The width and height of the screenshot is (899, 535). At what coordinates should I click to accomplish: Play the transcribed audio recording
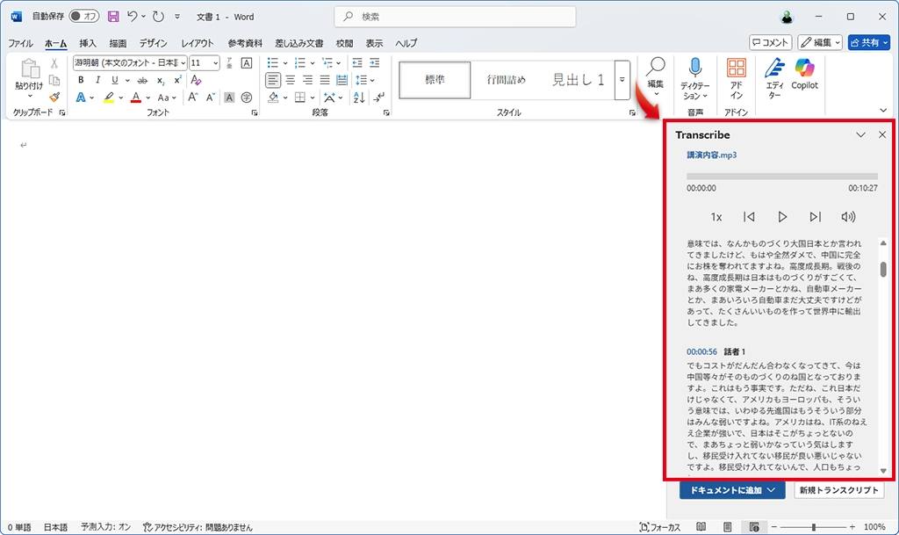point(782,217)
